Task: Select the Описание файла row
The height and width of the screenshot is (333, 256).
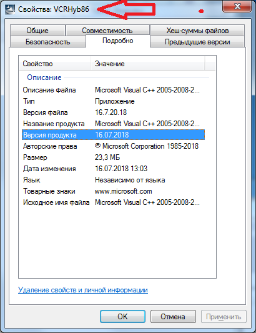Action: coord(114,90)
